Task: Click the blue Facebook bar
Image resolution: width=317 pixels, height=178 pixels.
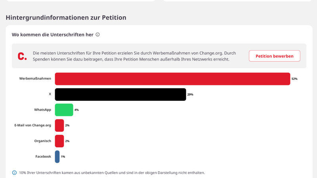Action: pos(57,157)
